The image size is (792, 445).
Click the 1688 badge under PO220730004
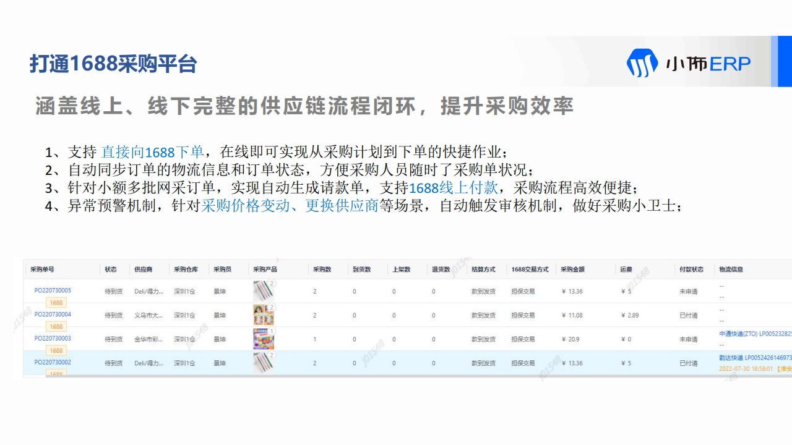pos(56,326)
